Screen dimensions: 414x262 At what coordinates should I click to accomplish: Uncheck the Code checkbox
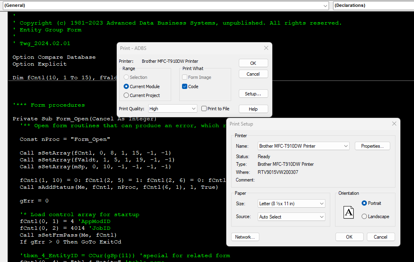(x=185, y=87)
